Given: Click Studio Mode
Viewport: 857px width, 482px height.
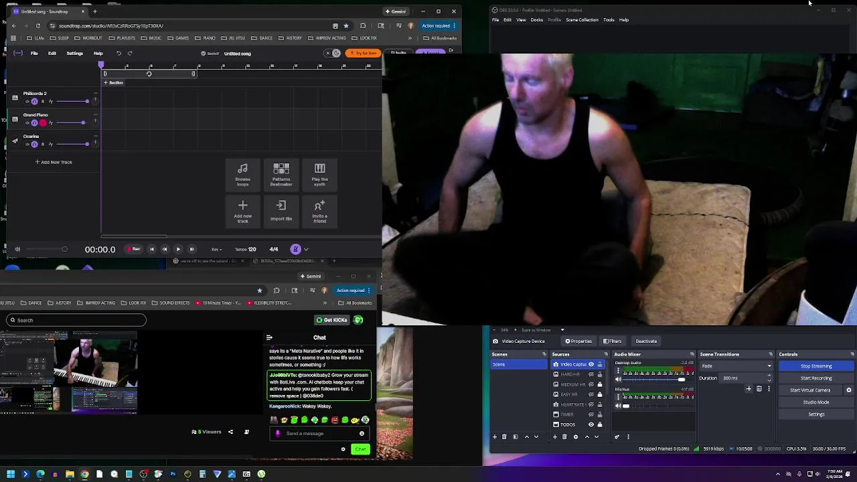Looking at the screenshot, I should point(816,402).
